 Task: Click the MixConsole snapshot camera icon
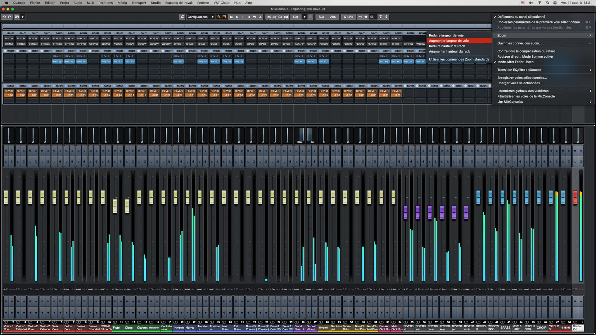17,17
